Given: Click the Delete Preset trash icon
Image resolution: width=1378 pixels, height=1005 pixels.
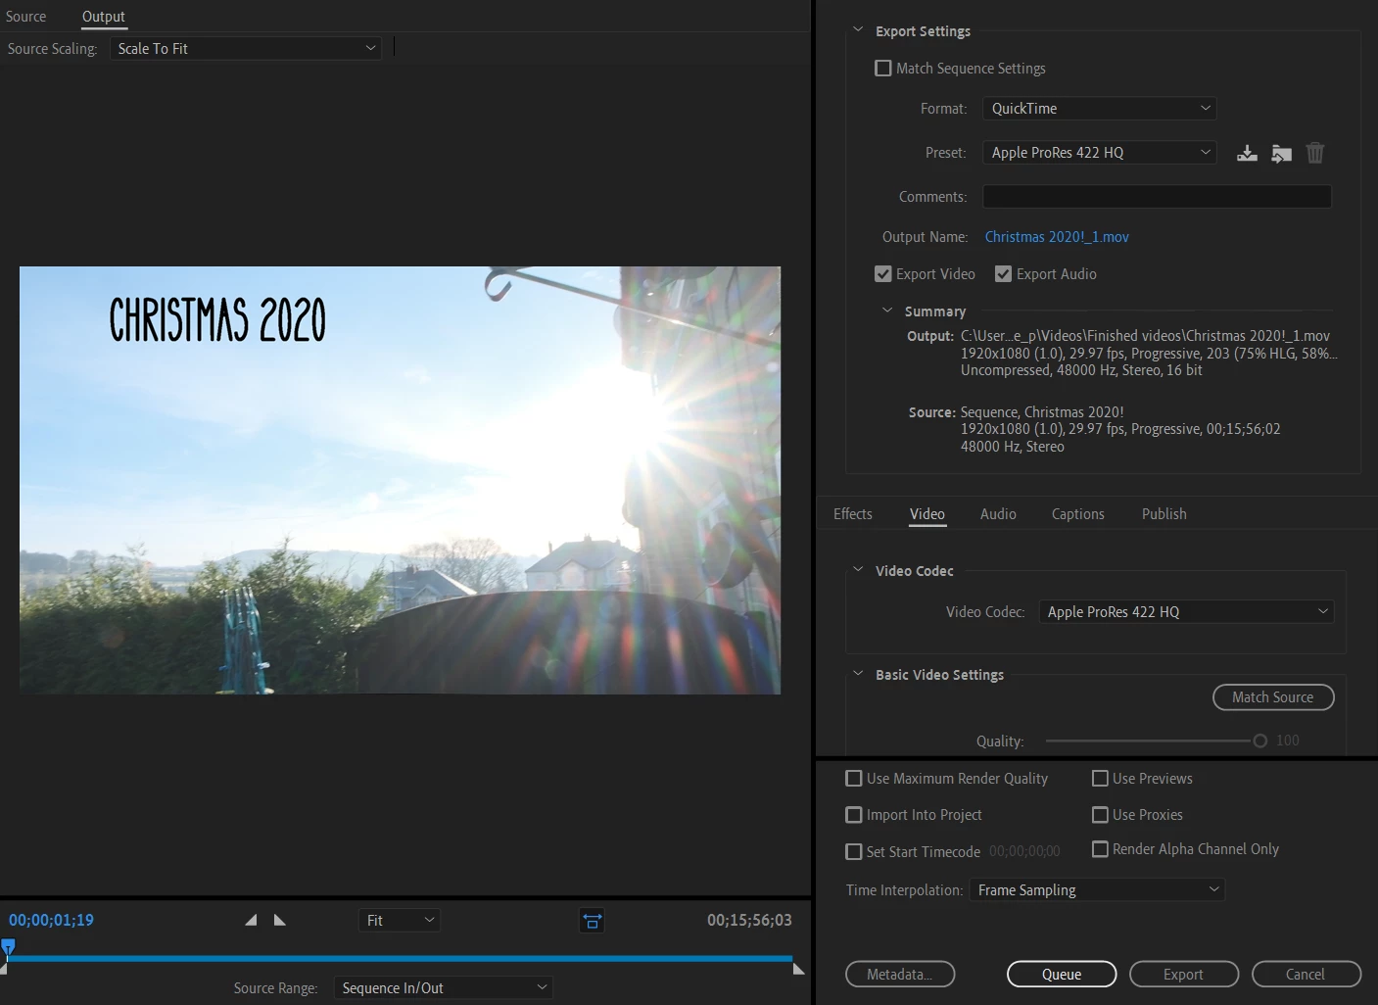Looking at the screenshot, I should pos(1315,153).
